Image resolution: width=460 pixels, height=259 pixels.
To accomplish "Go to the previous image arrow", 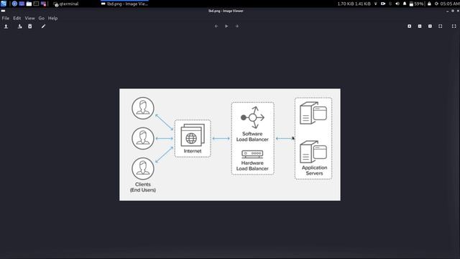I will [x=216, y=26].
